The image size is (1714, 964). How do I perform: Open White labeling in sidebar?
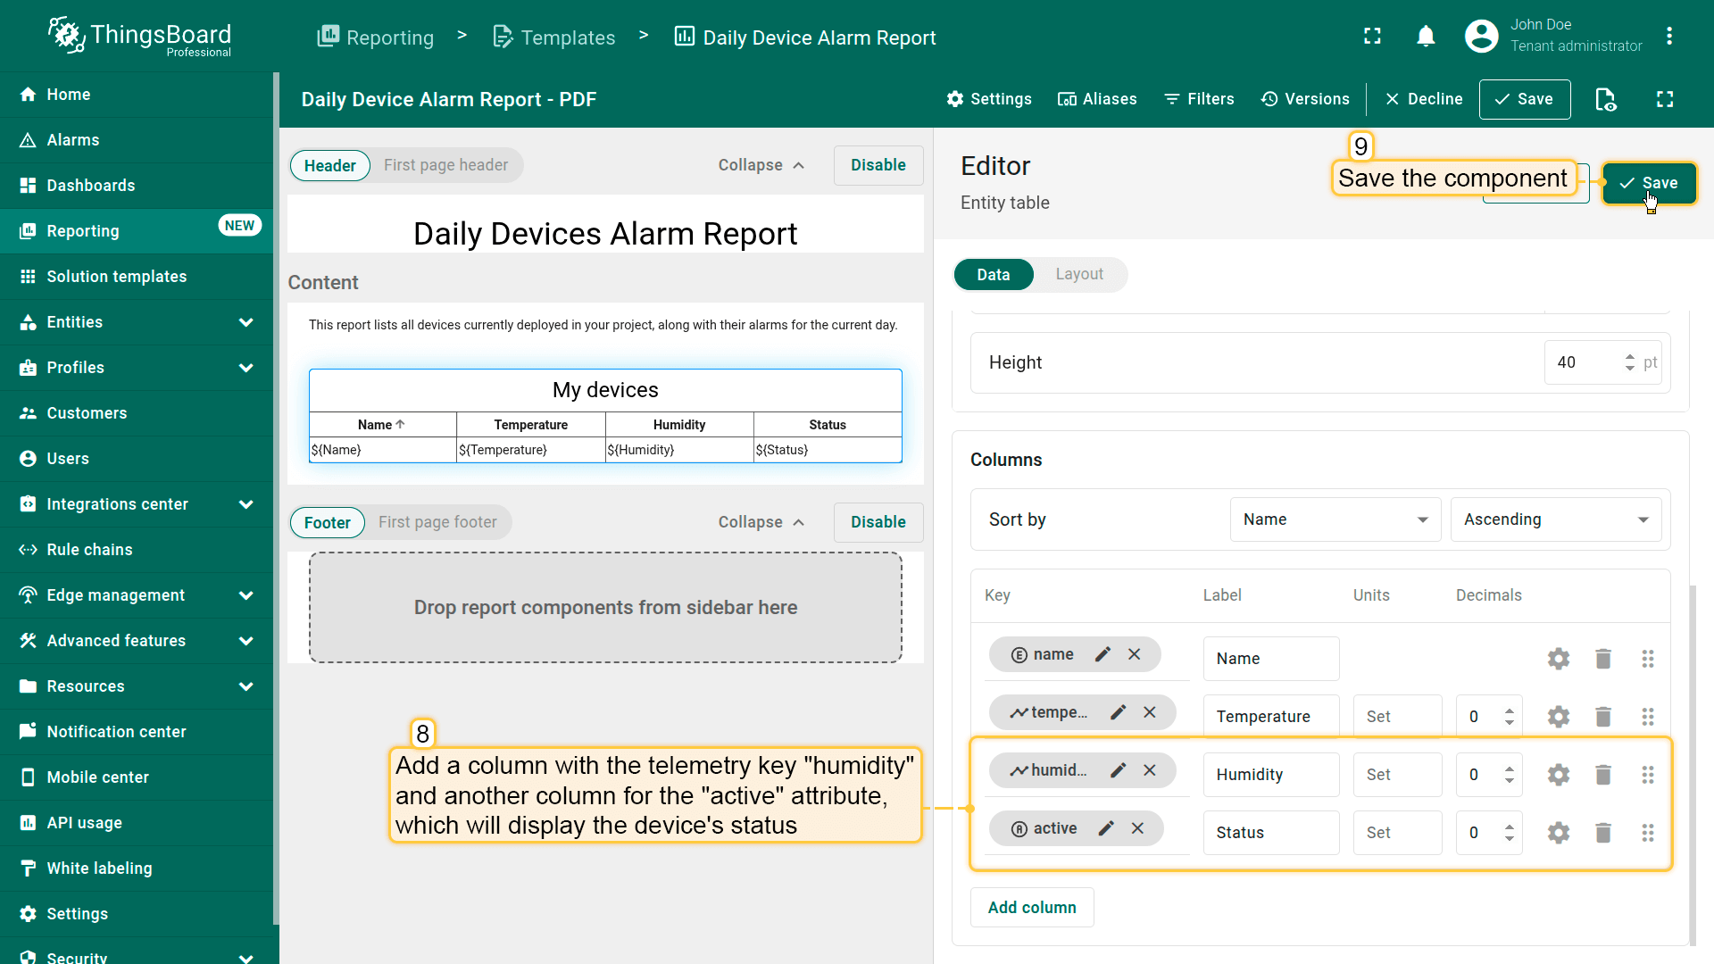(137, 868)
